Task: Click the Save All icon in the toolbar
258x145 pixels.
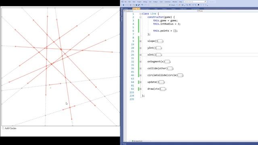Action: point(139,5)
